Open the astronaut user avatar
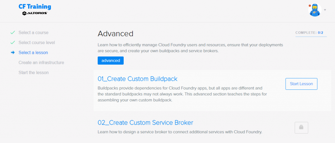The width and height of the screenshot is (335, 143). click(315, 10)
